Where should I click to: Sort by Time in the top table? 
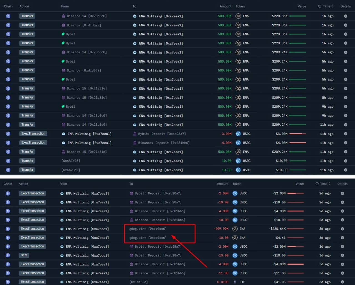[326, 6]
